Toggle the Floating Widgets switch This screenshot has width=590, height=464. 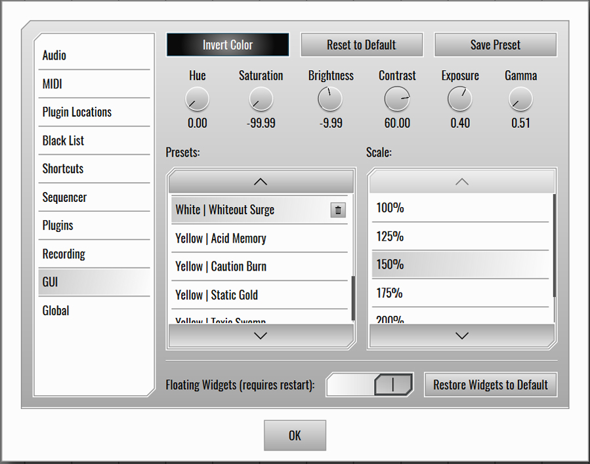pos(369,384)
